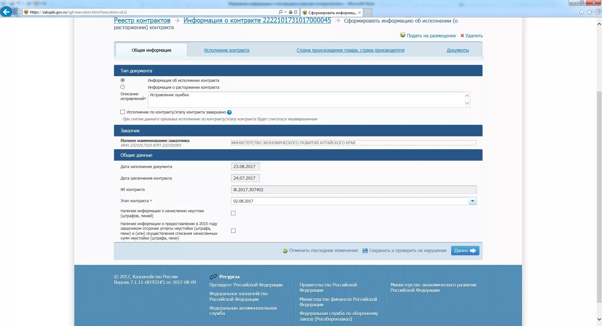
Task: Open 'Федеральная антимонопольная служба' footer link
Action: point(243,311)
